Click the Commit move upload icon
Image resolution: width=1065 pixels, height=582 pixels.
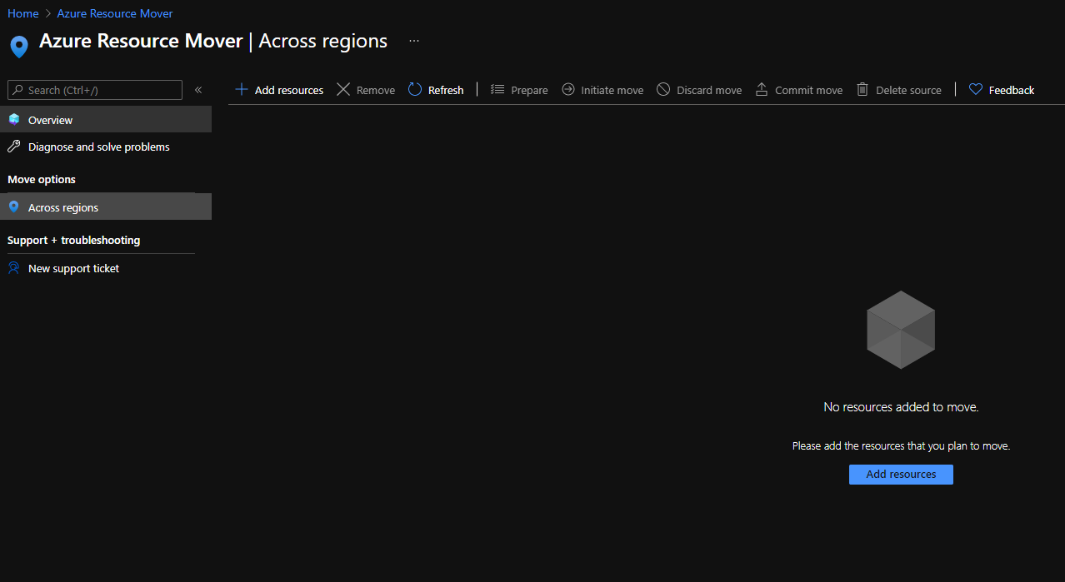pyautogui.click(x=762, y=89)
